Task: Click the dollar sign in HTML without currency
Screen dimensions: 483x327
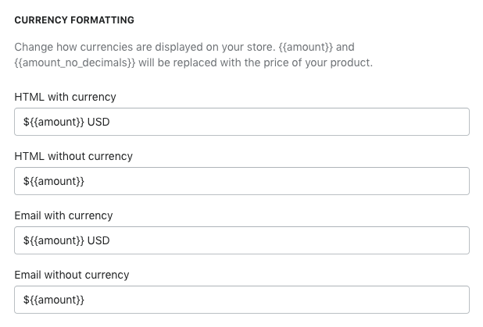Action: click(27, 181)
